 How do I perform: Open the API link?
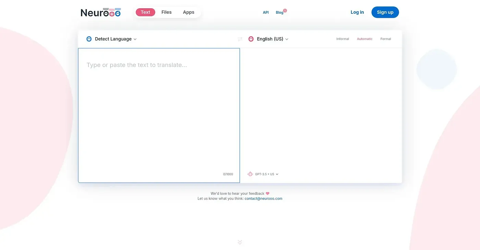(x=266, y=12)
